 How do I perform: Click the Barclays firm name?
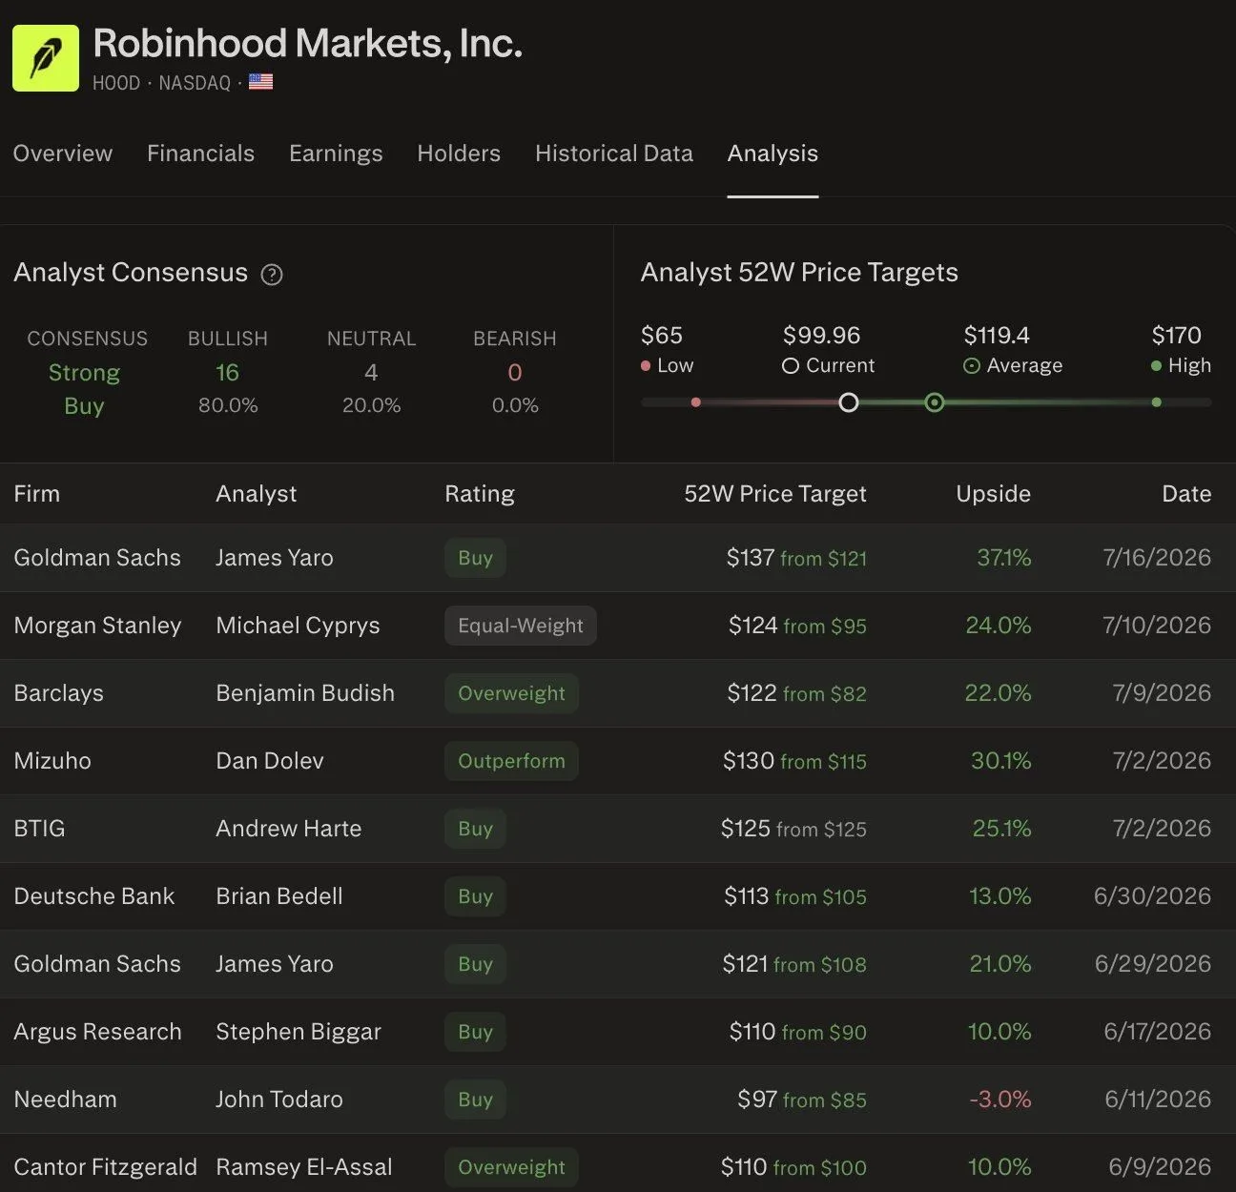[x=58, y=693]
